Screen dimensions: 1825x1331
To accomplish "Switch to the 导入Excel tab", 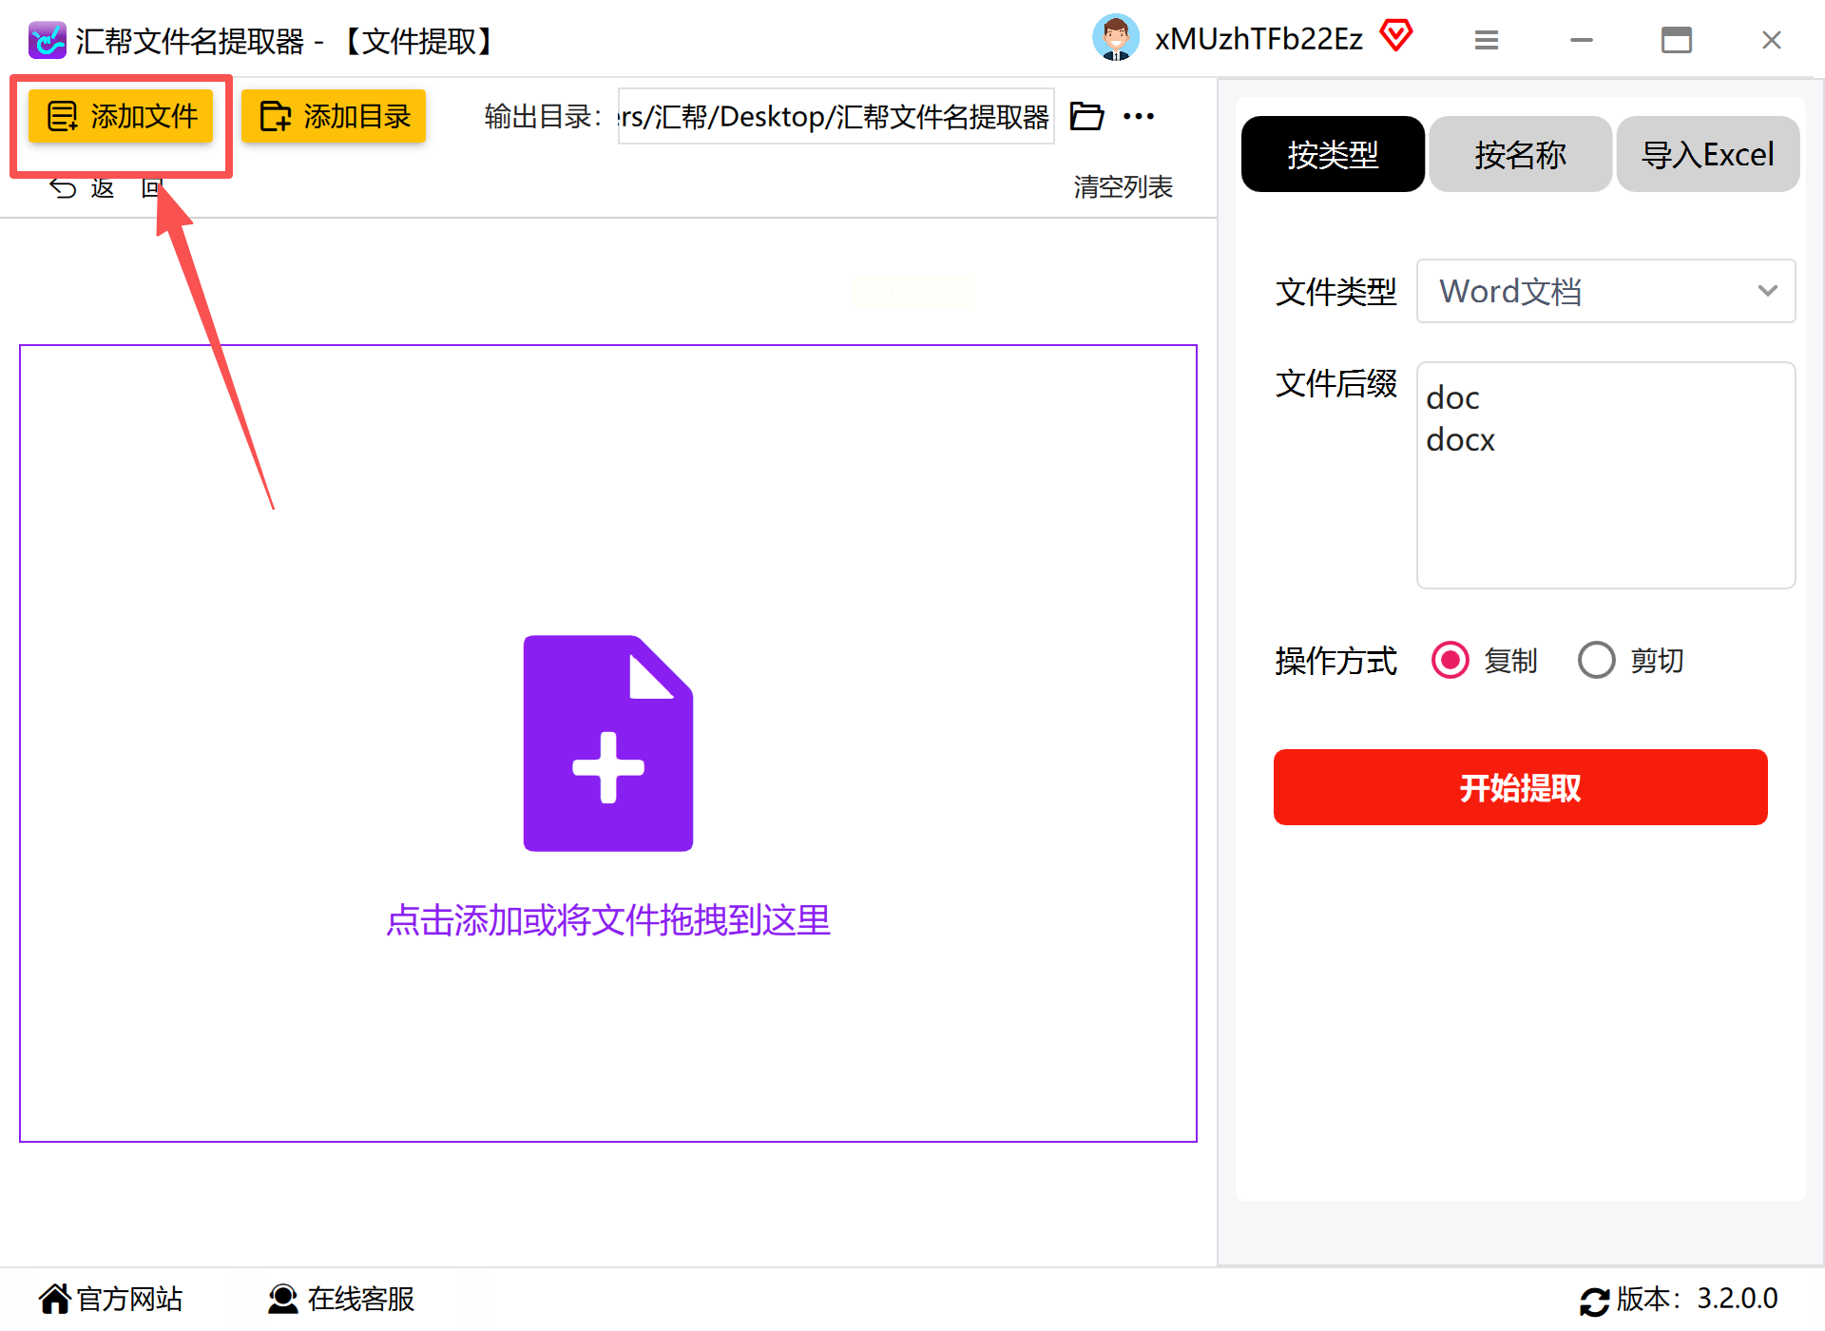I will coord(1707,154).
